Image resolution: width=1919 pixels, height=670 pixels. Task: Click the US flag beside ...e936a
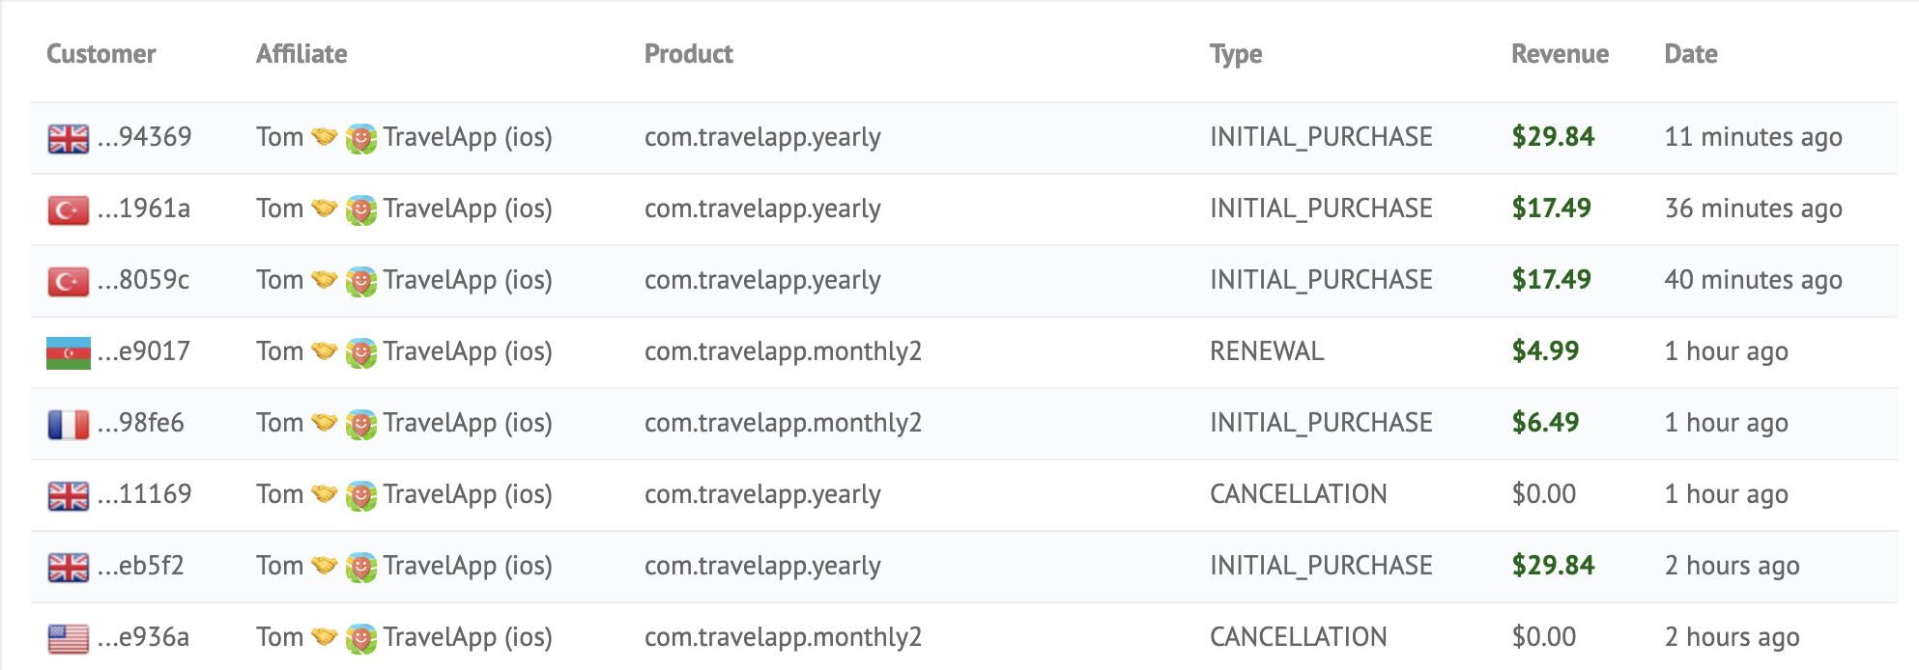coord(68,638)
